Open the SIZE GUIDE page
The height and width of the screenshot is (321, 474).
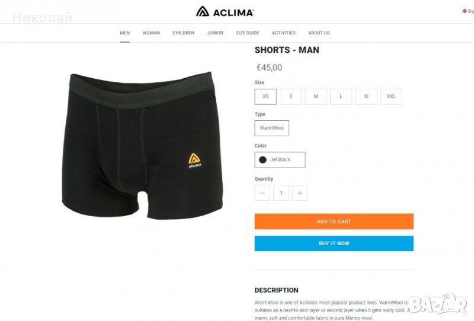(x=248, y=33)
